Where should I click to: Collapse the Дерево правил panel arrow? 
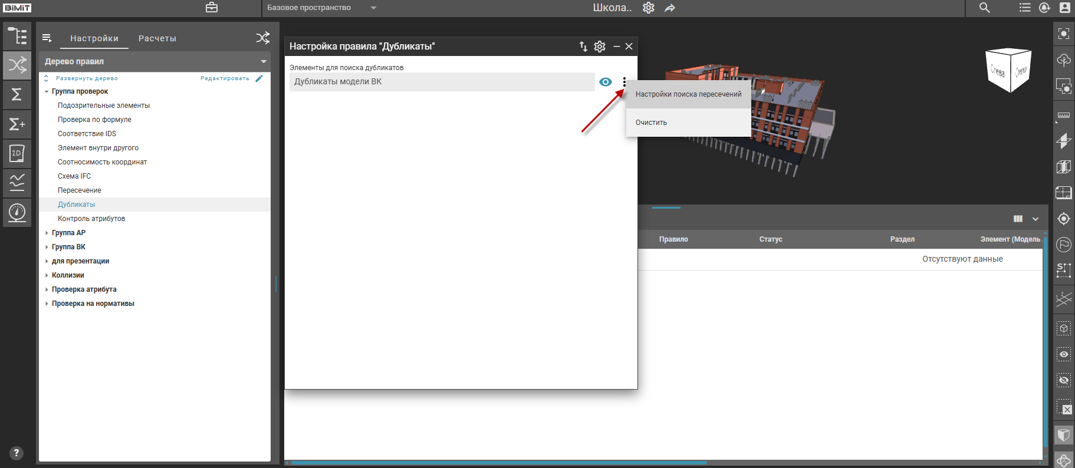tap(264, 61)
